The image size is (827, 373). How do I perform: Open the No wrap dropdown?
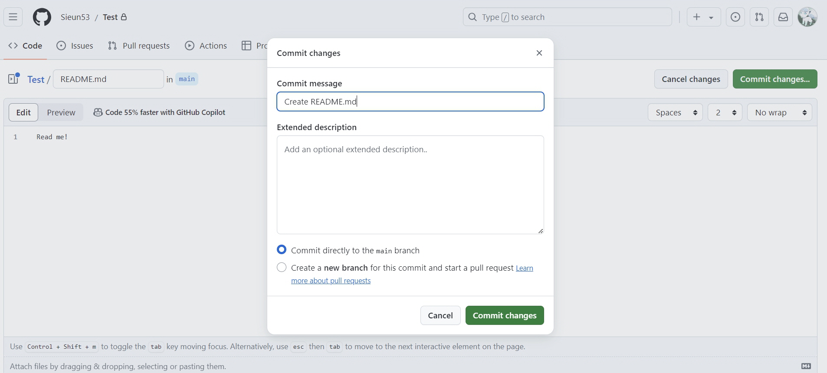[x=779, y=112]
